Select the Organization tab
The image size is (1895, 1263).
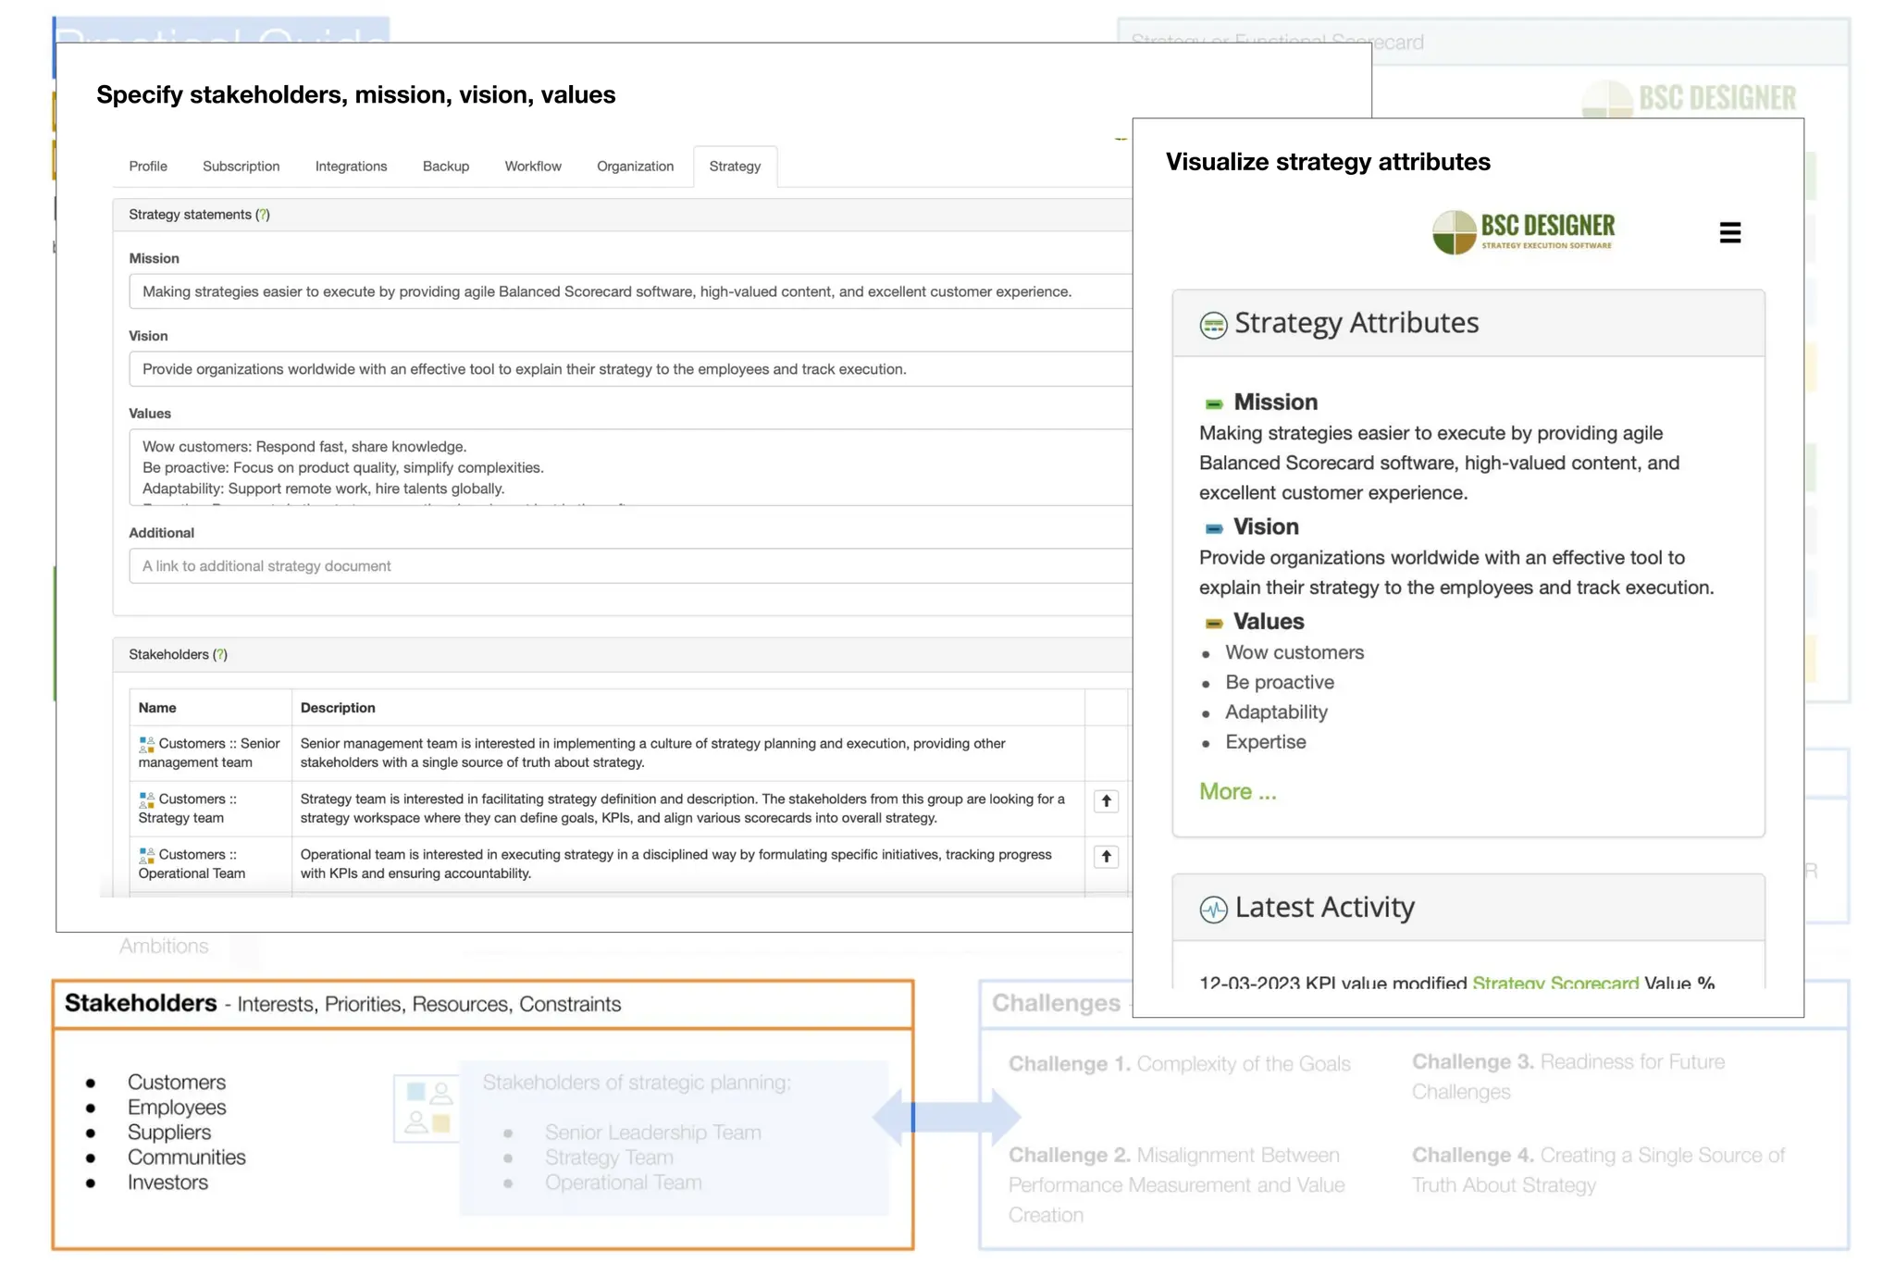(635, 167)
